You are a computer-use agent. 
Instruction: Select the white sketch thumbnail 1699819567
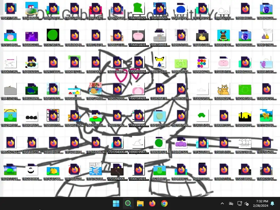[139, 142]
